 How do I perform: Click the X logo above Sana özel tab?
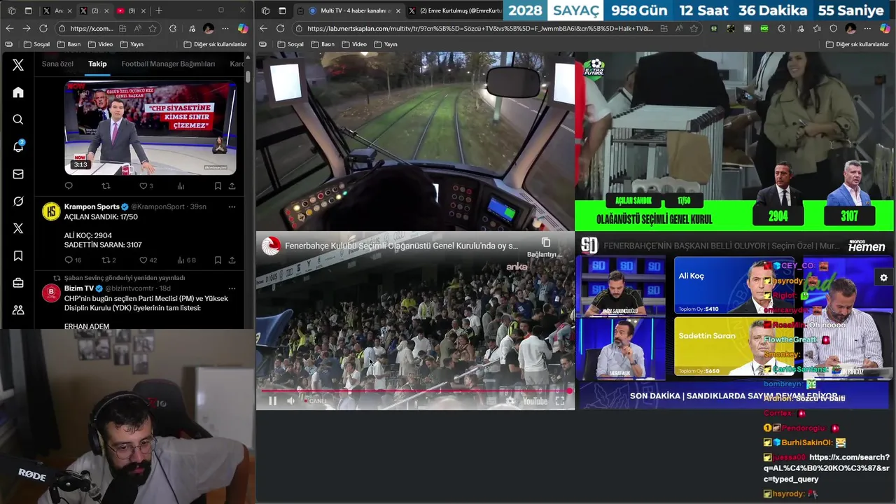[18, 65]
